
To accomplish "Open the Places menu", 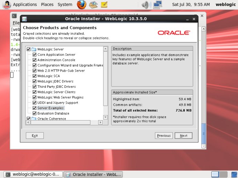I will coord(47,4).
